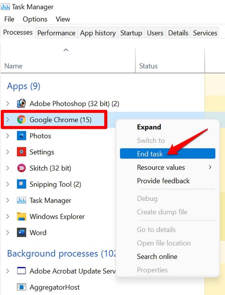Click the AggregatorHost process icon
This screenshot has width=225, height=295.
click(x=21, y=287)
